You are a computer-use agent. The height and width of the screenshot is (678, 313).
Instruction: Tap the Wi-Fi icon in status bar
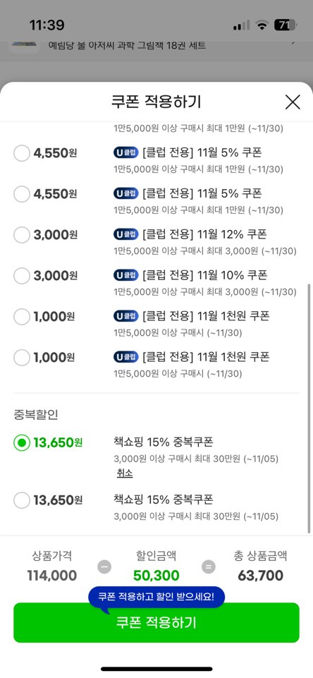[261, 25]
